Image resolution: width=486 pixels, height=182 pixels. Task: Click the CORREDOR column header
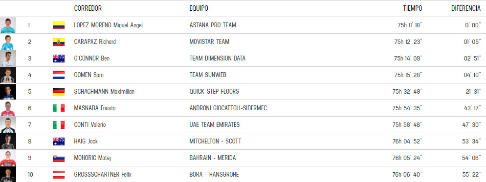(88, 8)
